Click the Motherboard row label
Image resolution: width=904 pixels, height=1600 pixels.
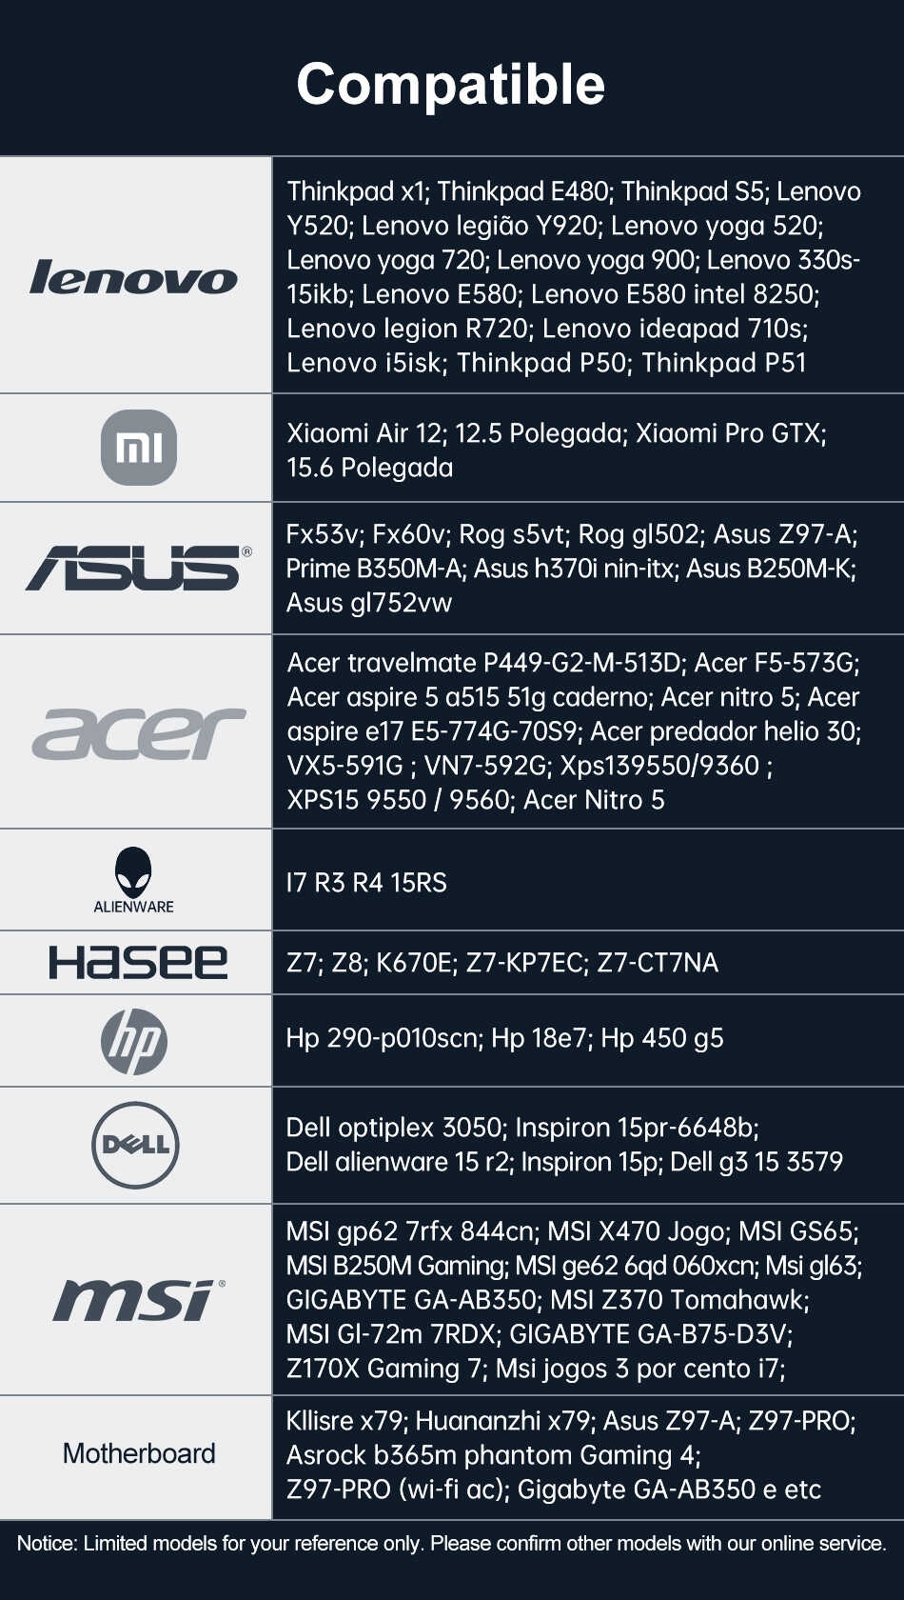[139, 1453]
